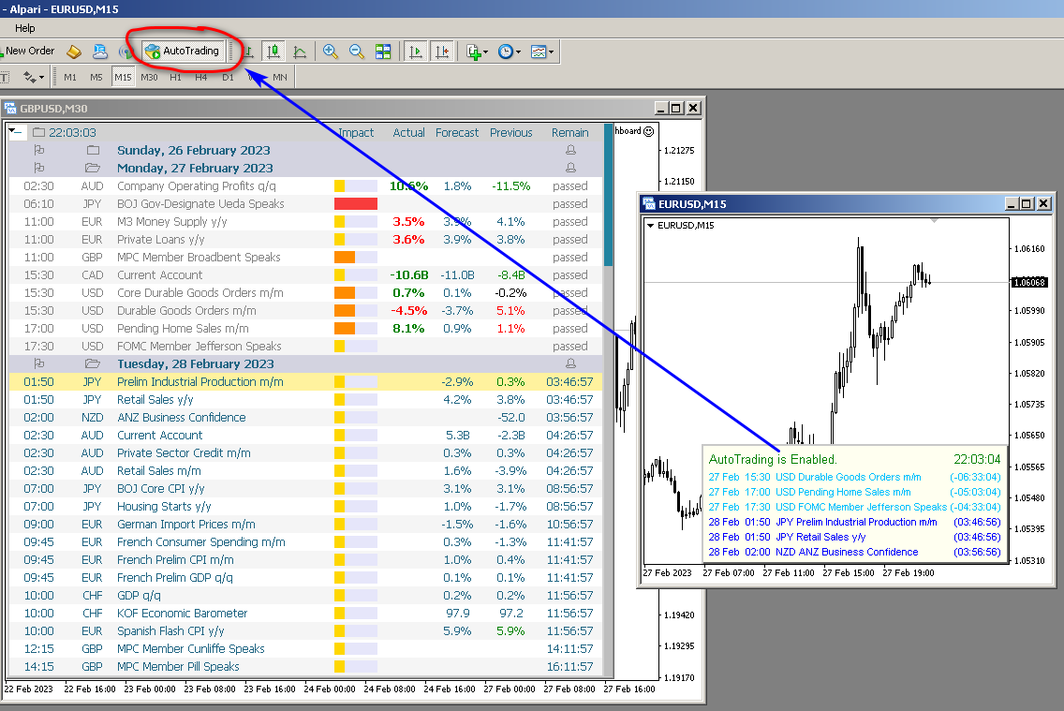This screenshot has width=1064, height=711.
Task: Open the chart templates dropdown
Action: [541, 52]
